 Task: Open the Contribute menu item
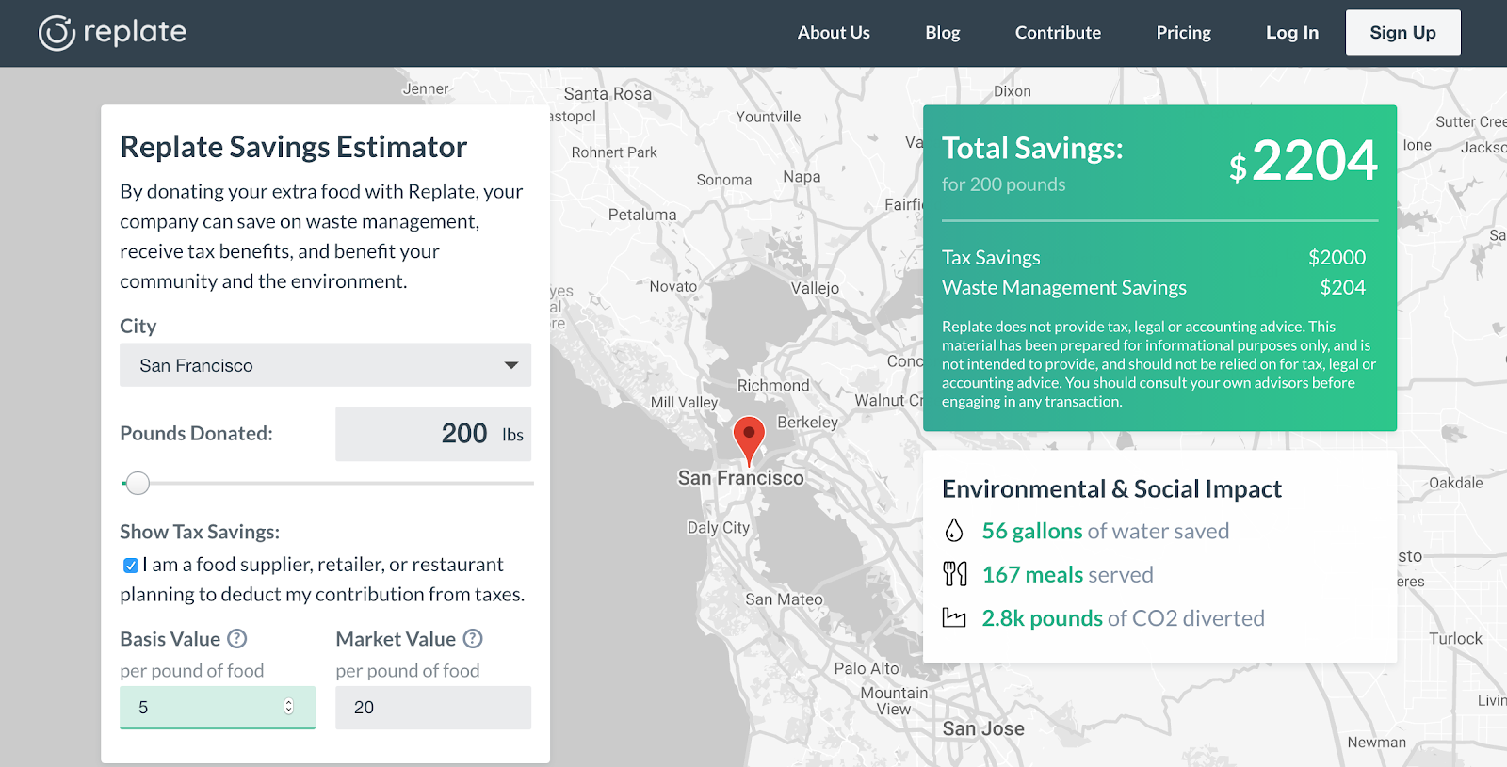click(1058, 33)
